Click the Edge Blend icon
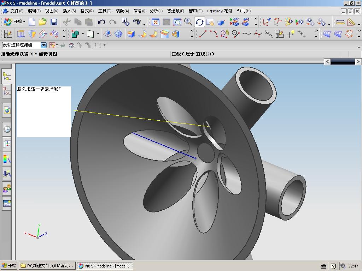This screenshot has height=271, width=362. 132,34
